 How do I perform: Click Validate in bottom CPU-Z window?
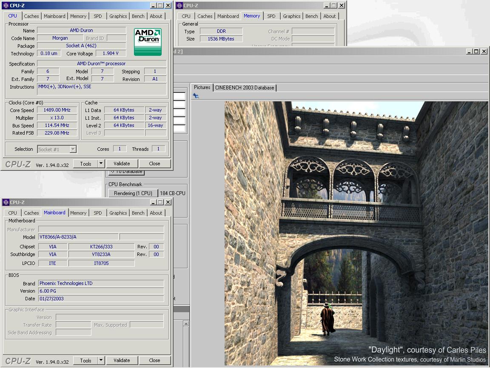coord(122,360)
